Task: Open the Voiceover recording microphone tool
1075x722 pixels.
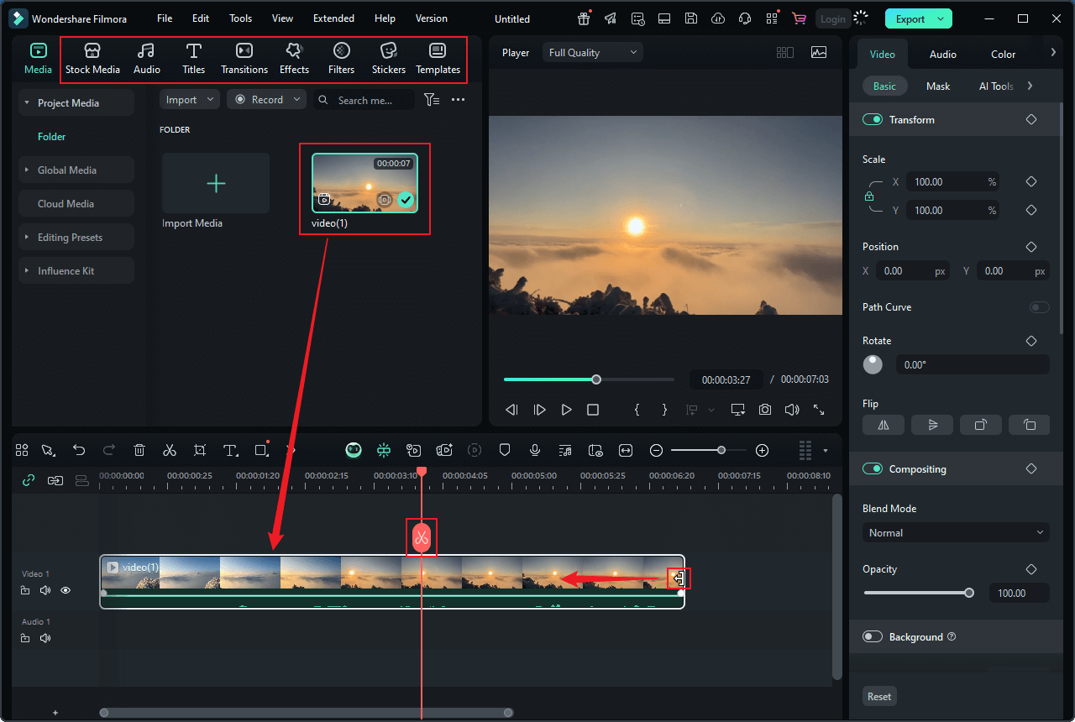Action: coord(535,450)
